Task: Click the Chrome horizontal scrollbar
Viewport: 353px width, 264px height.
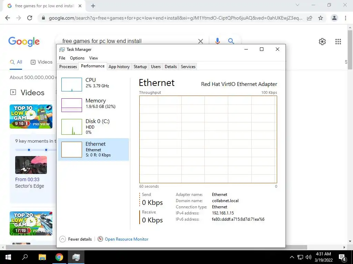Action: [x=156, y=247]
